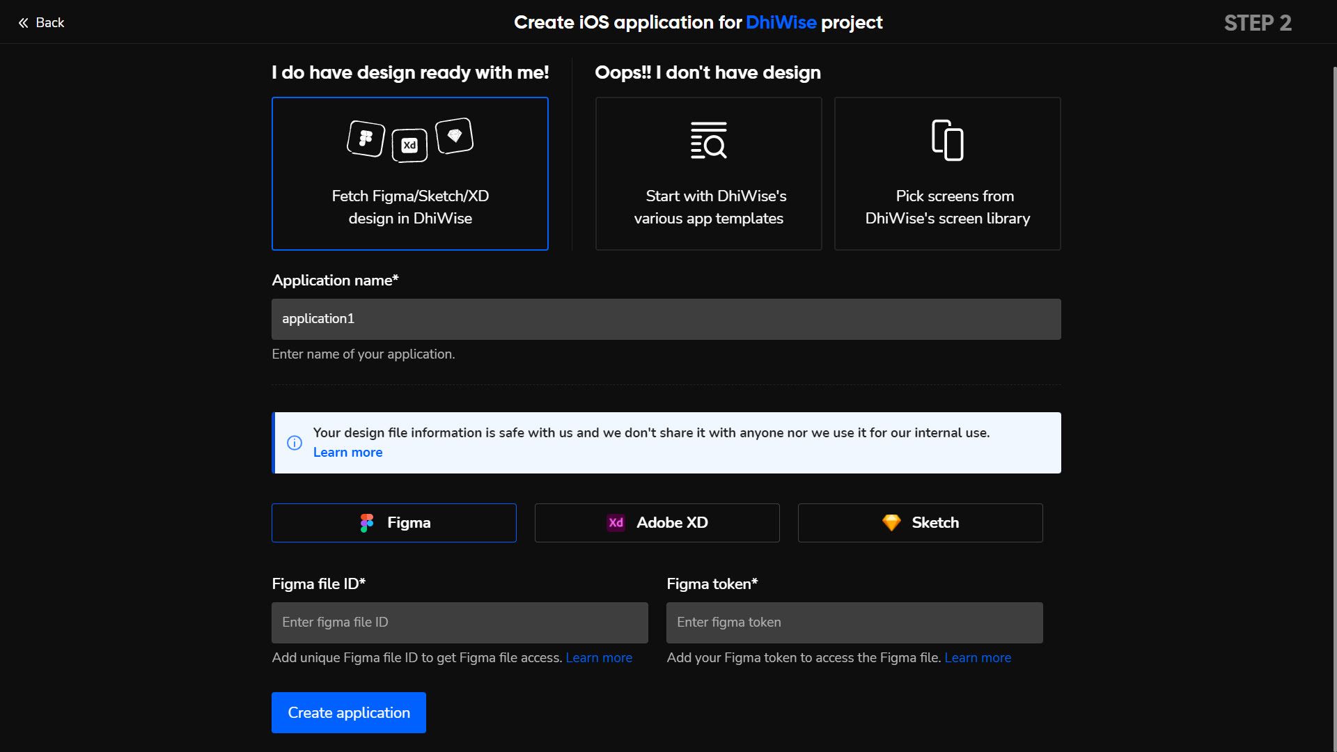Click the screen library devices icon

tap(947, 141)
